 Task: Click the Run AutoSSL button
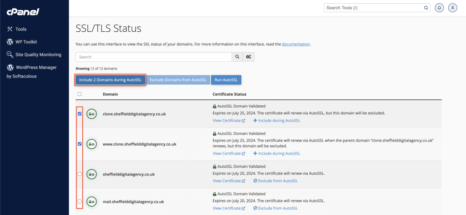(226, 80)
